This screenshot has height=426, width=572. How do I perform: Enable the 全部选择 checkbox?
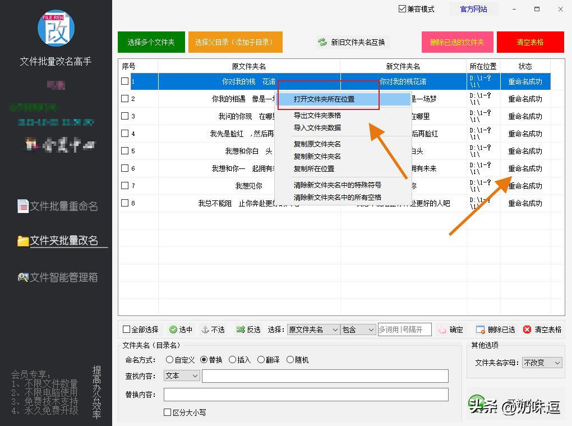click(127, 329)
